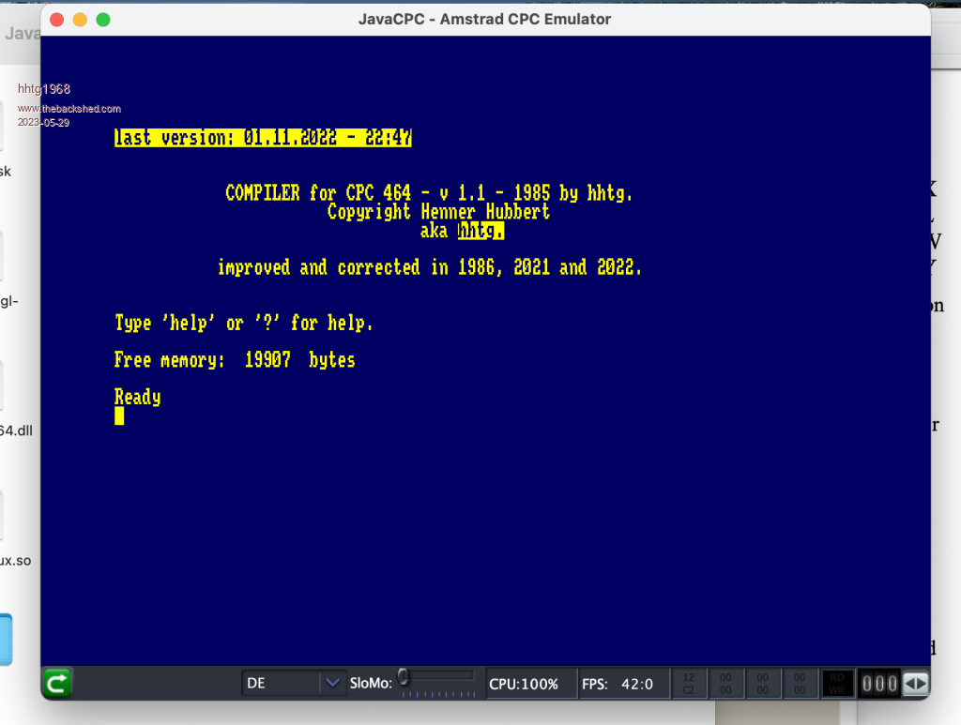This screenshot has width=961, height=725.
Task: Click the highlighted 'hhtg.' text on the emulator screen
Action: point(480,231)
